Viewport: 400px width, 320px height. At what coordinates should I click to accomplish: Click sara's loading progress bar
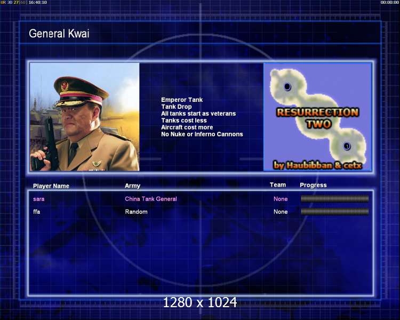(335, 198)
